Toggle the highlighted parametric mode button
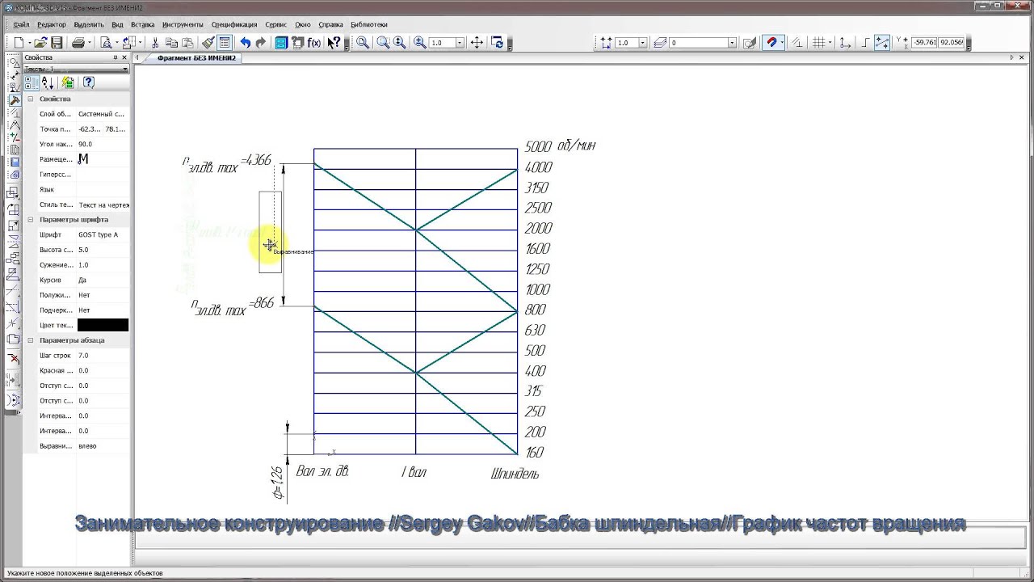1034x582 pixels. coord(881,42)
